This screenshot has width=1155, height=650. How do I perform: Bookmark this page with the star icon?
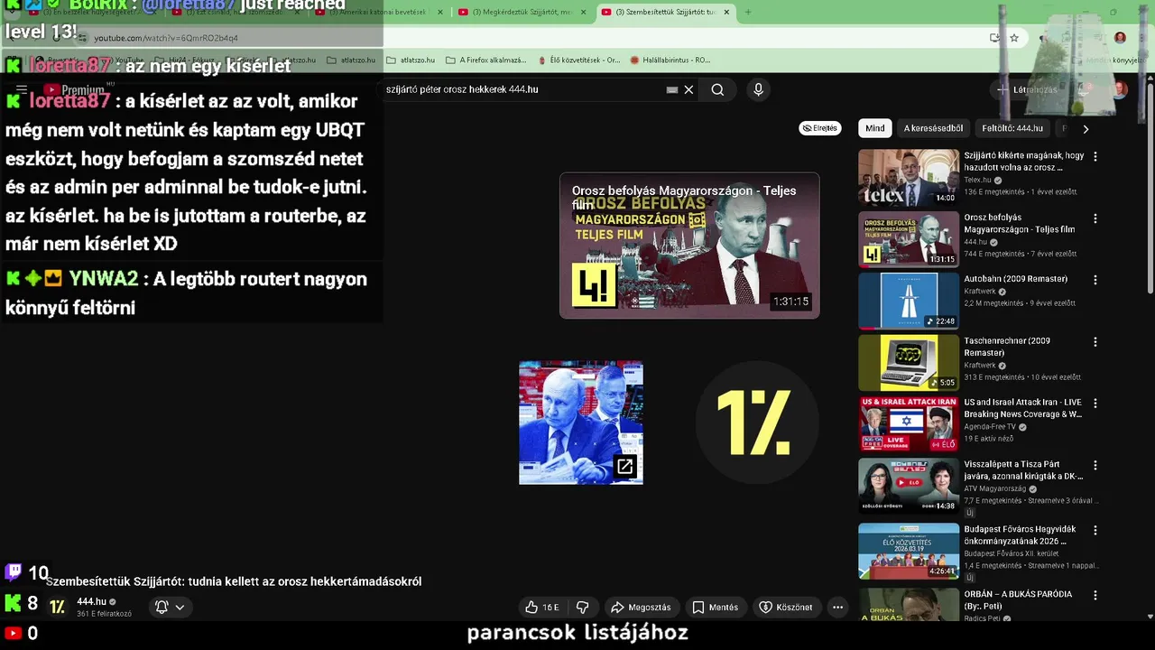(x=1014, y=38)
